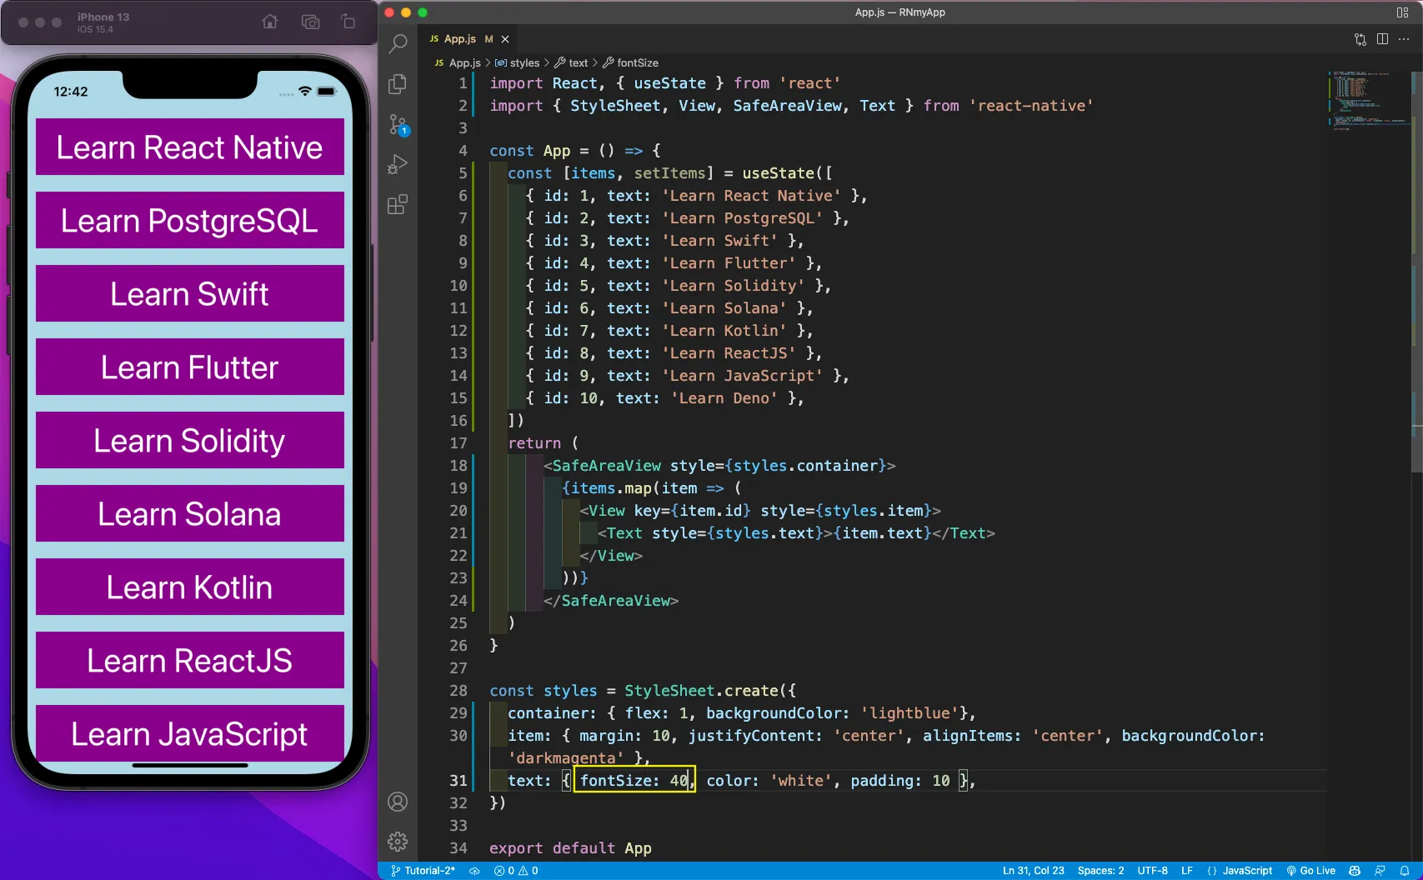The width and height of the screenshot is (1423, 880).
Task: Open the Manage gear menu
Action: pos(398,842)
